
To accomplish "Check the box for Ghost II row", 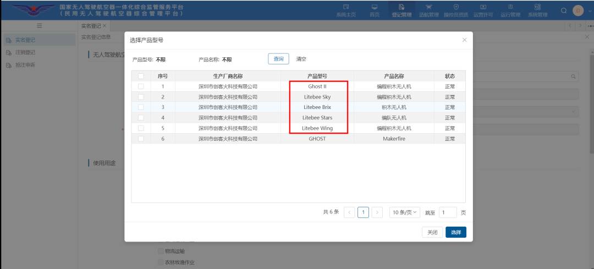I will point(141,86).
